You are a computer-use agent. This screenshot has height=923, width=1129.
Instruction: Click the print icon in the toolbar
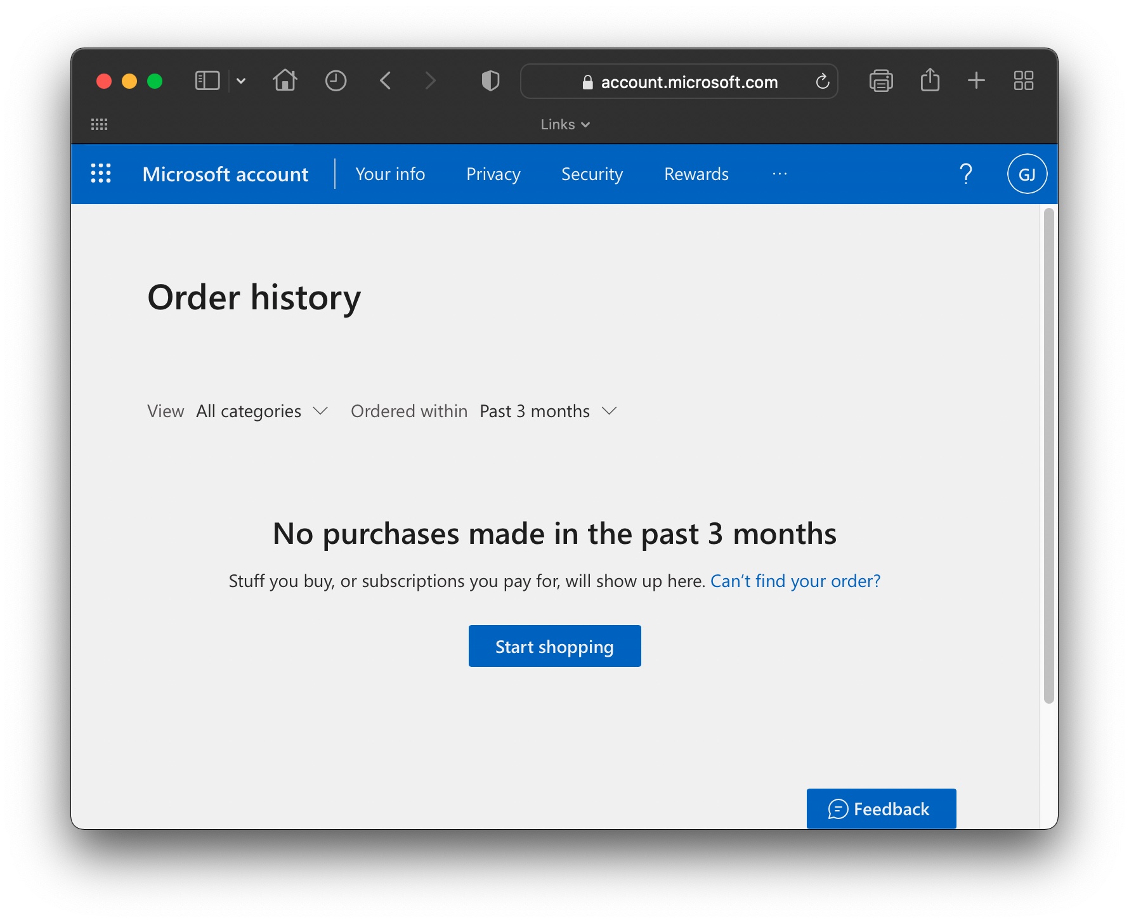click(881, 81)
